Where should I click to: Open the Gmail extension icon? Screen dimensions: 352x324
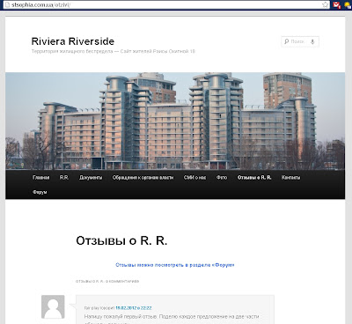point(337,5)
